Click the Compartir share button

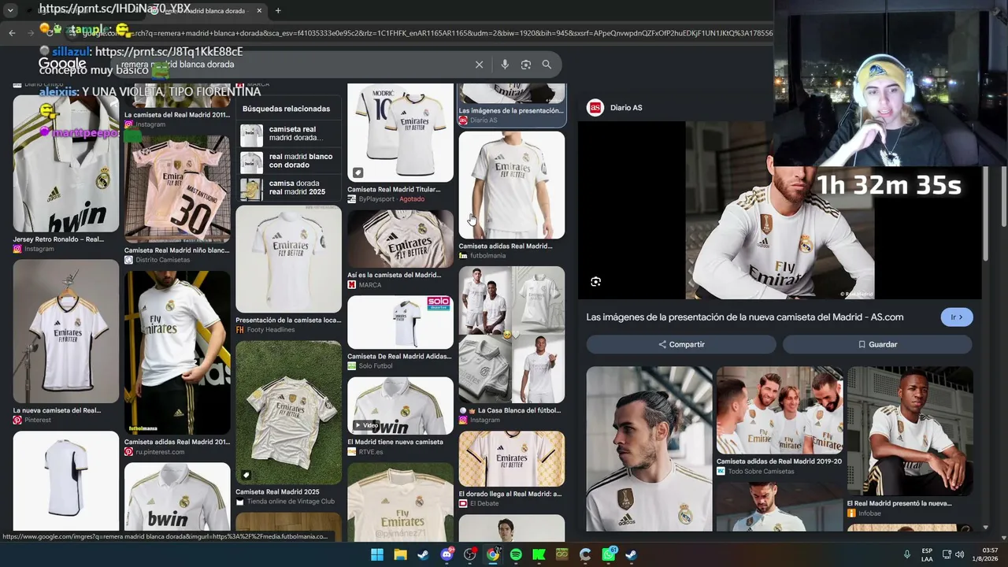coord(681,344)
